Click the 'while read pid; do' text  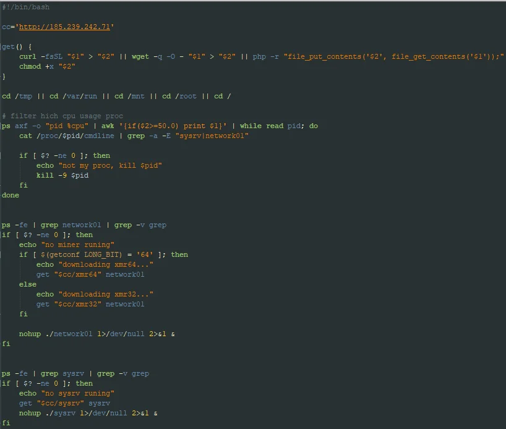[279, 126]
